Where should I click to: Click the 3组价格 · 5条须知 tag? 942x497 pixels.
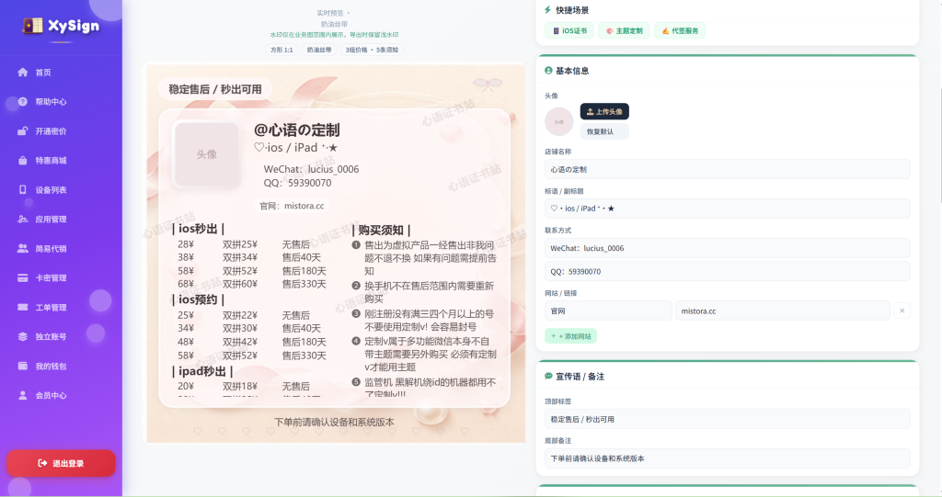tap(372, 50)
